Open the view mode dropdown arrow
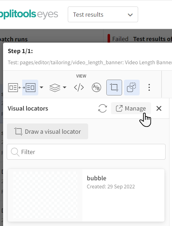Image resolution: width=172 pixels, height=226 pixels. 41,87
